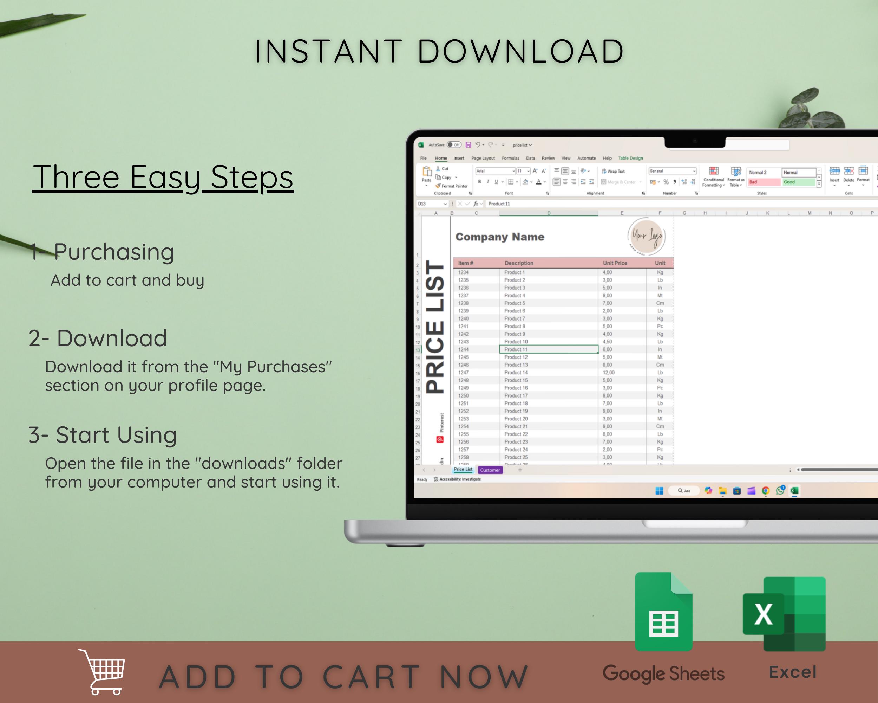Toggle italic formatting on the selected cell
This screenshot has width=878, height=703.
click(488, 182)
